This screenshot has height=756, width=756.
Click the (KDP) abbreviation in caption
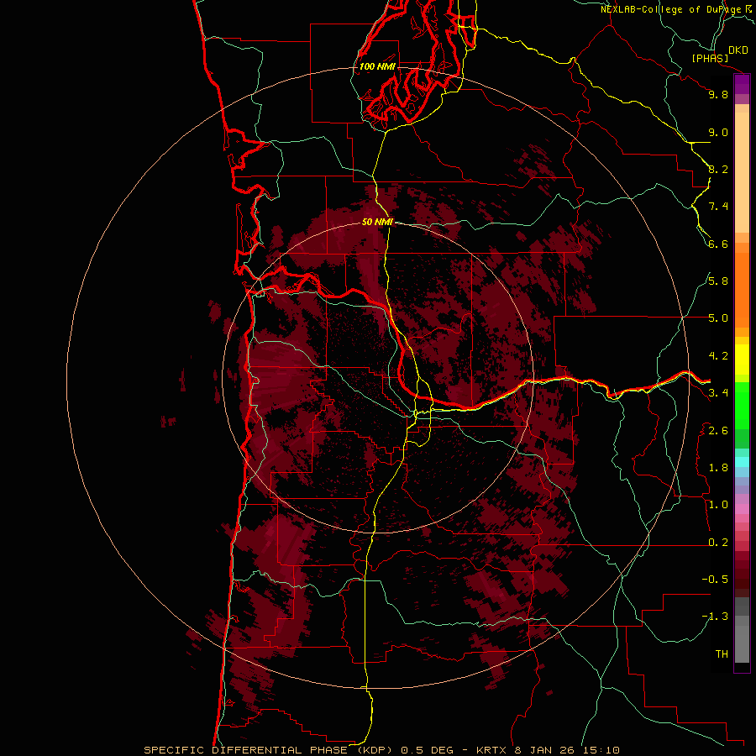tap(376, 750)
